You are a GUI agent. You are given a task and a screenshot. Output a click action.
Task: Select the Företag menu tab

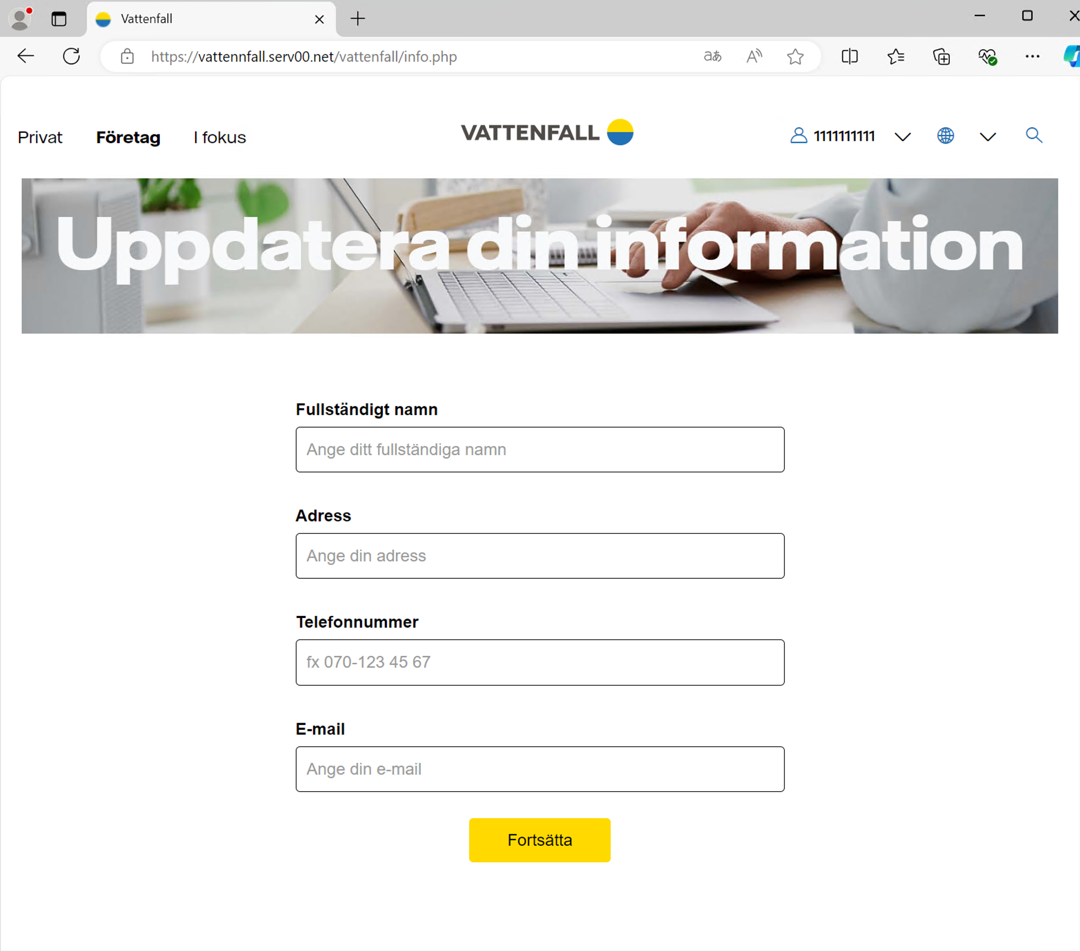[129, 138]
